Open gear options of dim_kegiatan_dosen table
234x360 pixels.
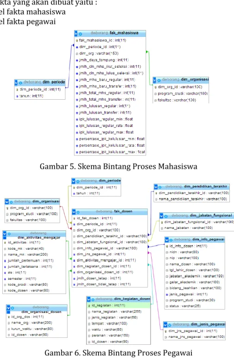(x=93, y=300)
